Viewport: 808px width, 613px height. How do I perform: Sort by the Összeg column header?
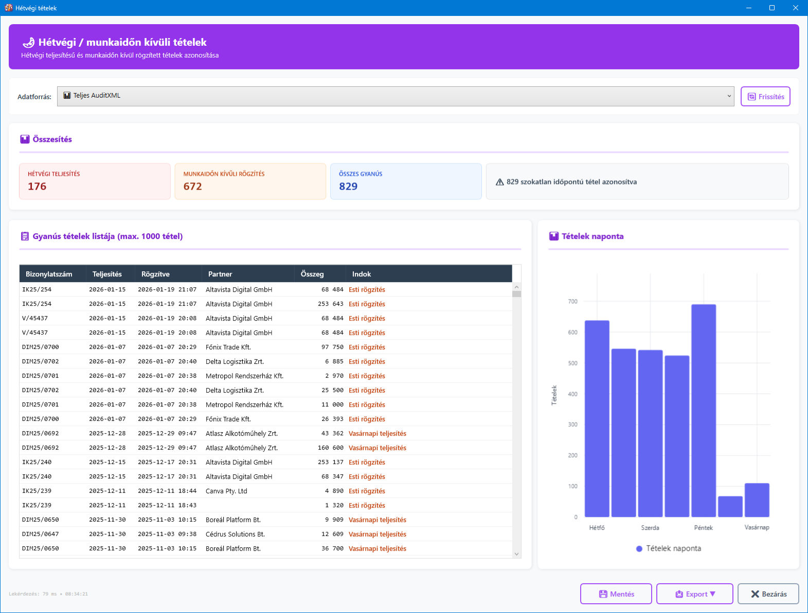(x=312, y=274)
